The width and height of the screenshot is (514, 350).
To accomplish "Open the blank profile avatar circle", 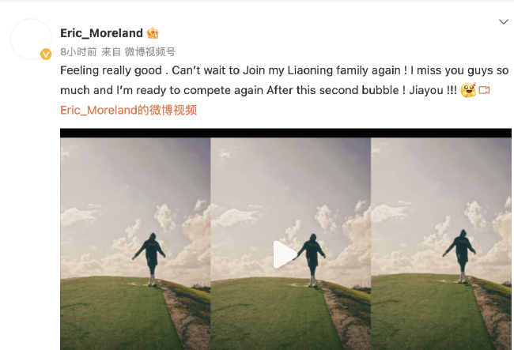I will click(x=31, y=40).
